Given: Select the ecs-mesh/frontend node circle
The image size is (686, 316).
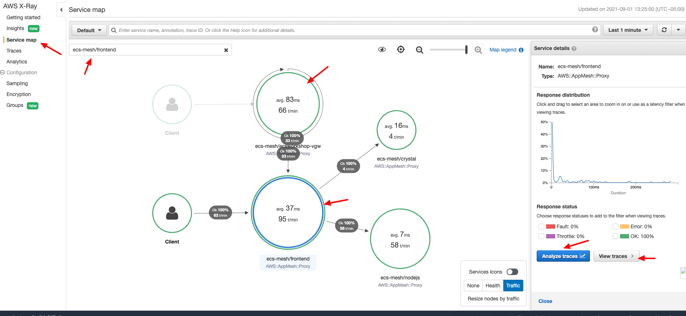Looking at the screenshot, I should click(288, 213).
